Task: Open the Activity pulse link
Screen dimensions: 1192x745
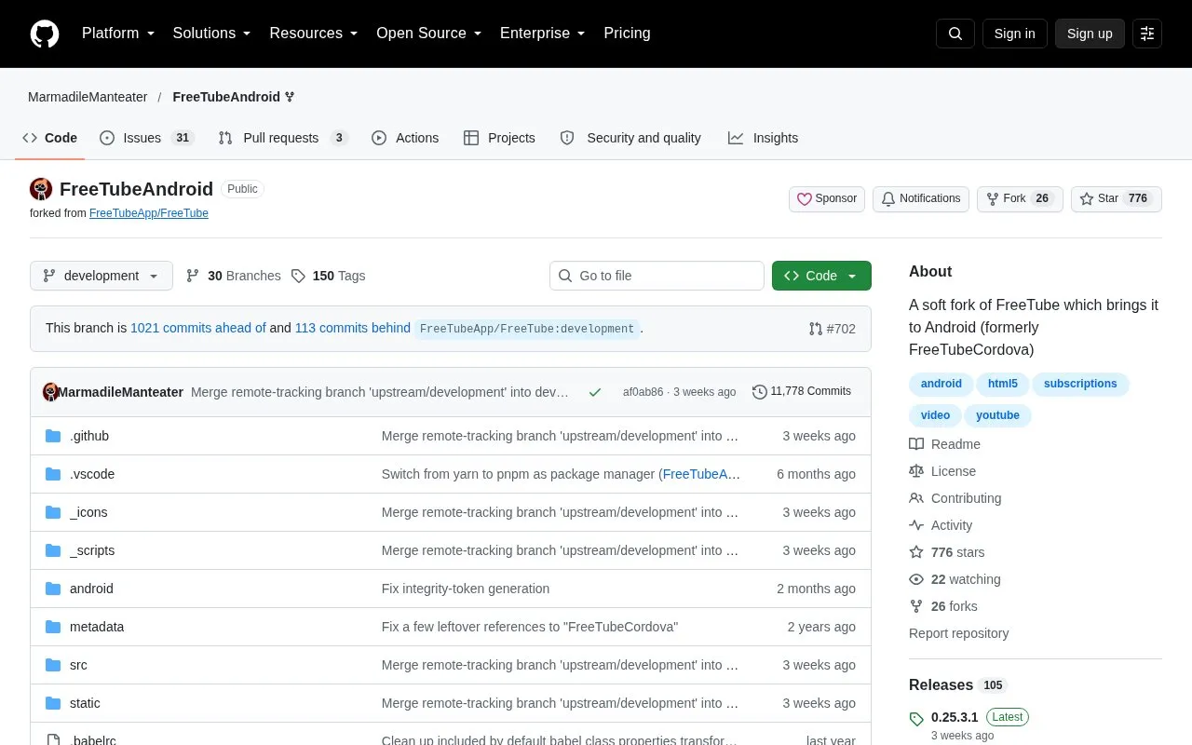Action: click(x=941, y=525)
